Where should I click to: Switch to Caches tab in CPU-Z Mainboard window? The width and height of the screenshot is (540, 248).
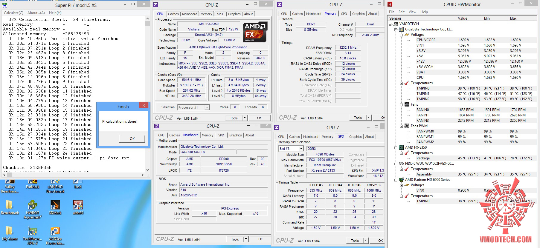175,135
